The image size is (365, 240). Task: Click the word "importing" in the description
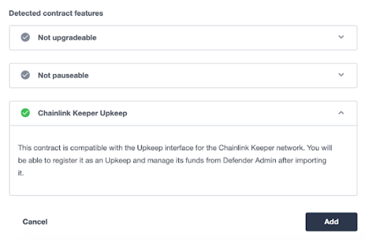tap(311, 160)
